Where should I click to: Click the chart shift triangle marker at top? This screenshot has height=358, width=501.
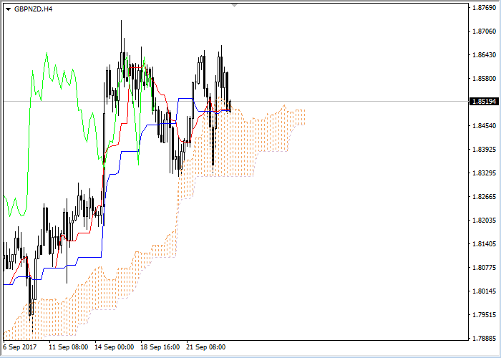point(235,5)
